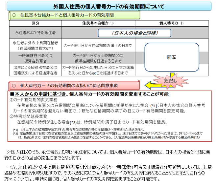Select green heading 住民基本台帳カードと個人番号カードの有効期間

tap(67, 15)
